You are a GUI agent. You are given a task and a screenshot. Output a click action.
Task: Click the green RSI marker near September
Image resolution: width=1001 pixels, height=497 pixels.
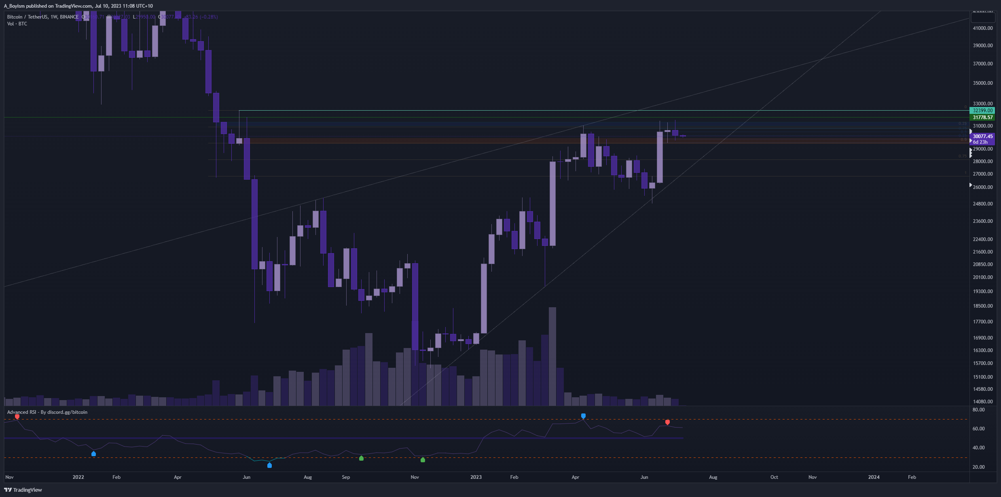pyautogui.click(x=361, y=458)
